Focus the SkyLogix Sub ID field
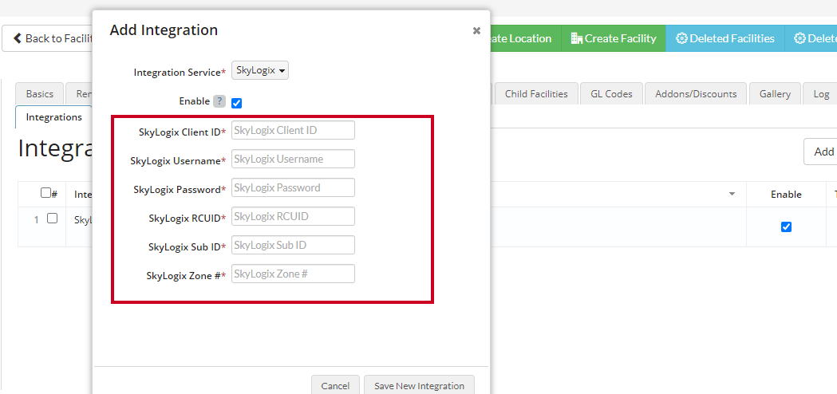 [x=293, y=246]
